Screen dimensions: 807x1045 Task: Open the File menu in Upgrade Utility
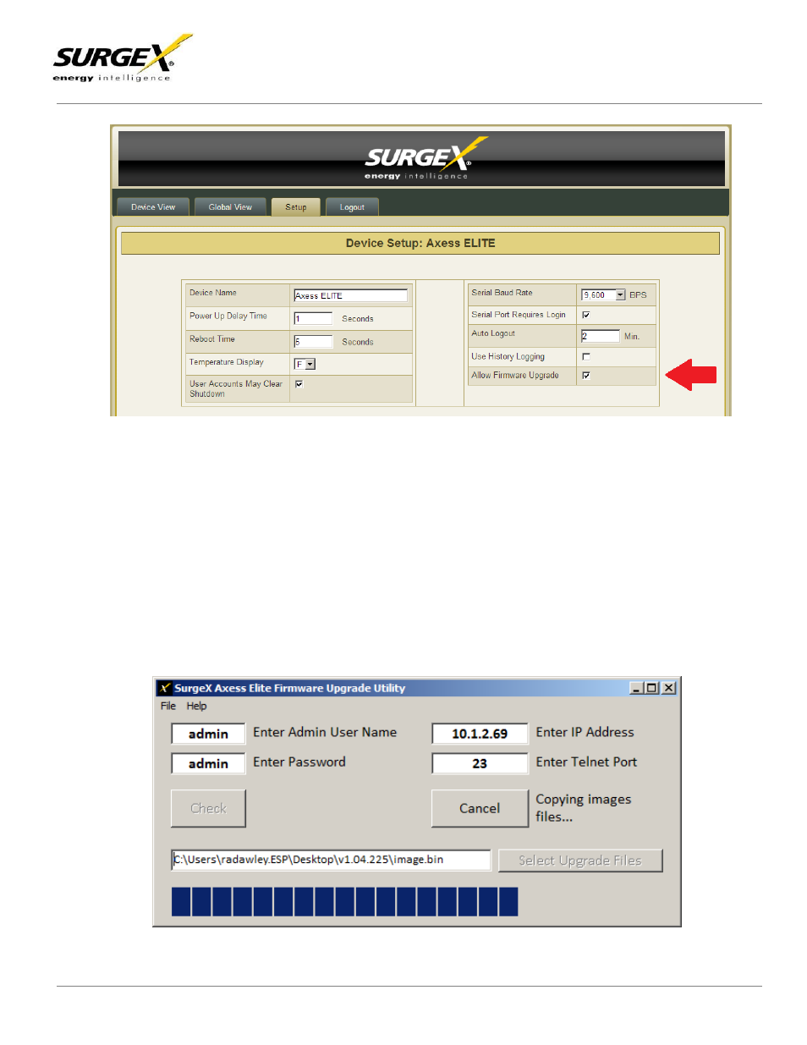[x=168, y=706]
